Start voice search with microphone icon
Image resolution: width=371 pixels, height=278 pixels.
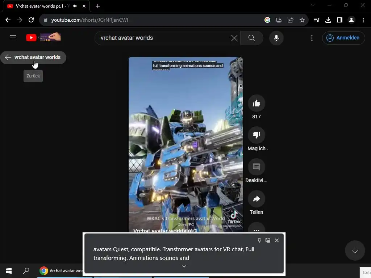(276, 38)
